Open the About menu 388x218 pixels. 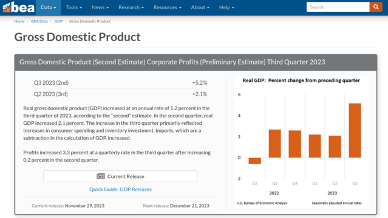pos(200,7)
